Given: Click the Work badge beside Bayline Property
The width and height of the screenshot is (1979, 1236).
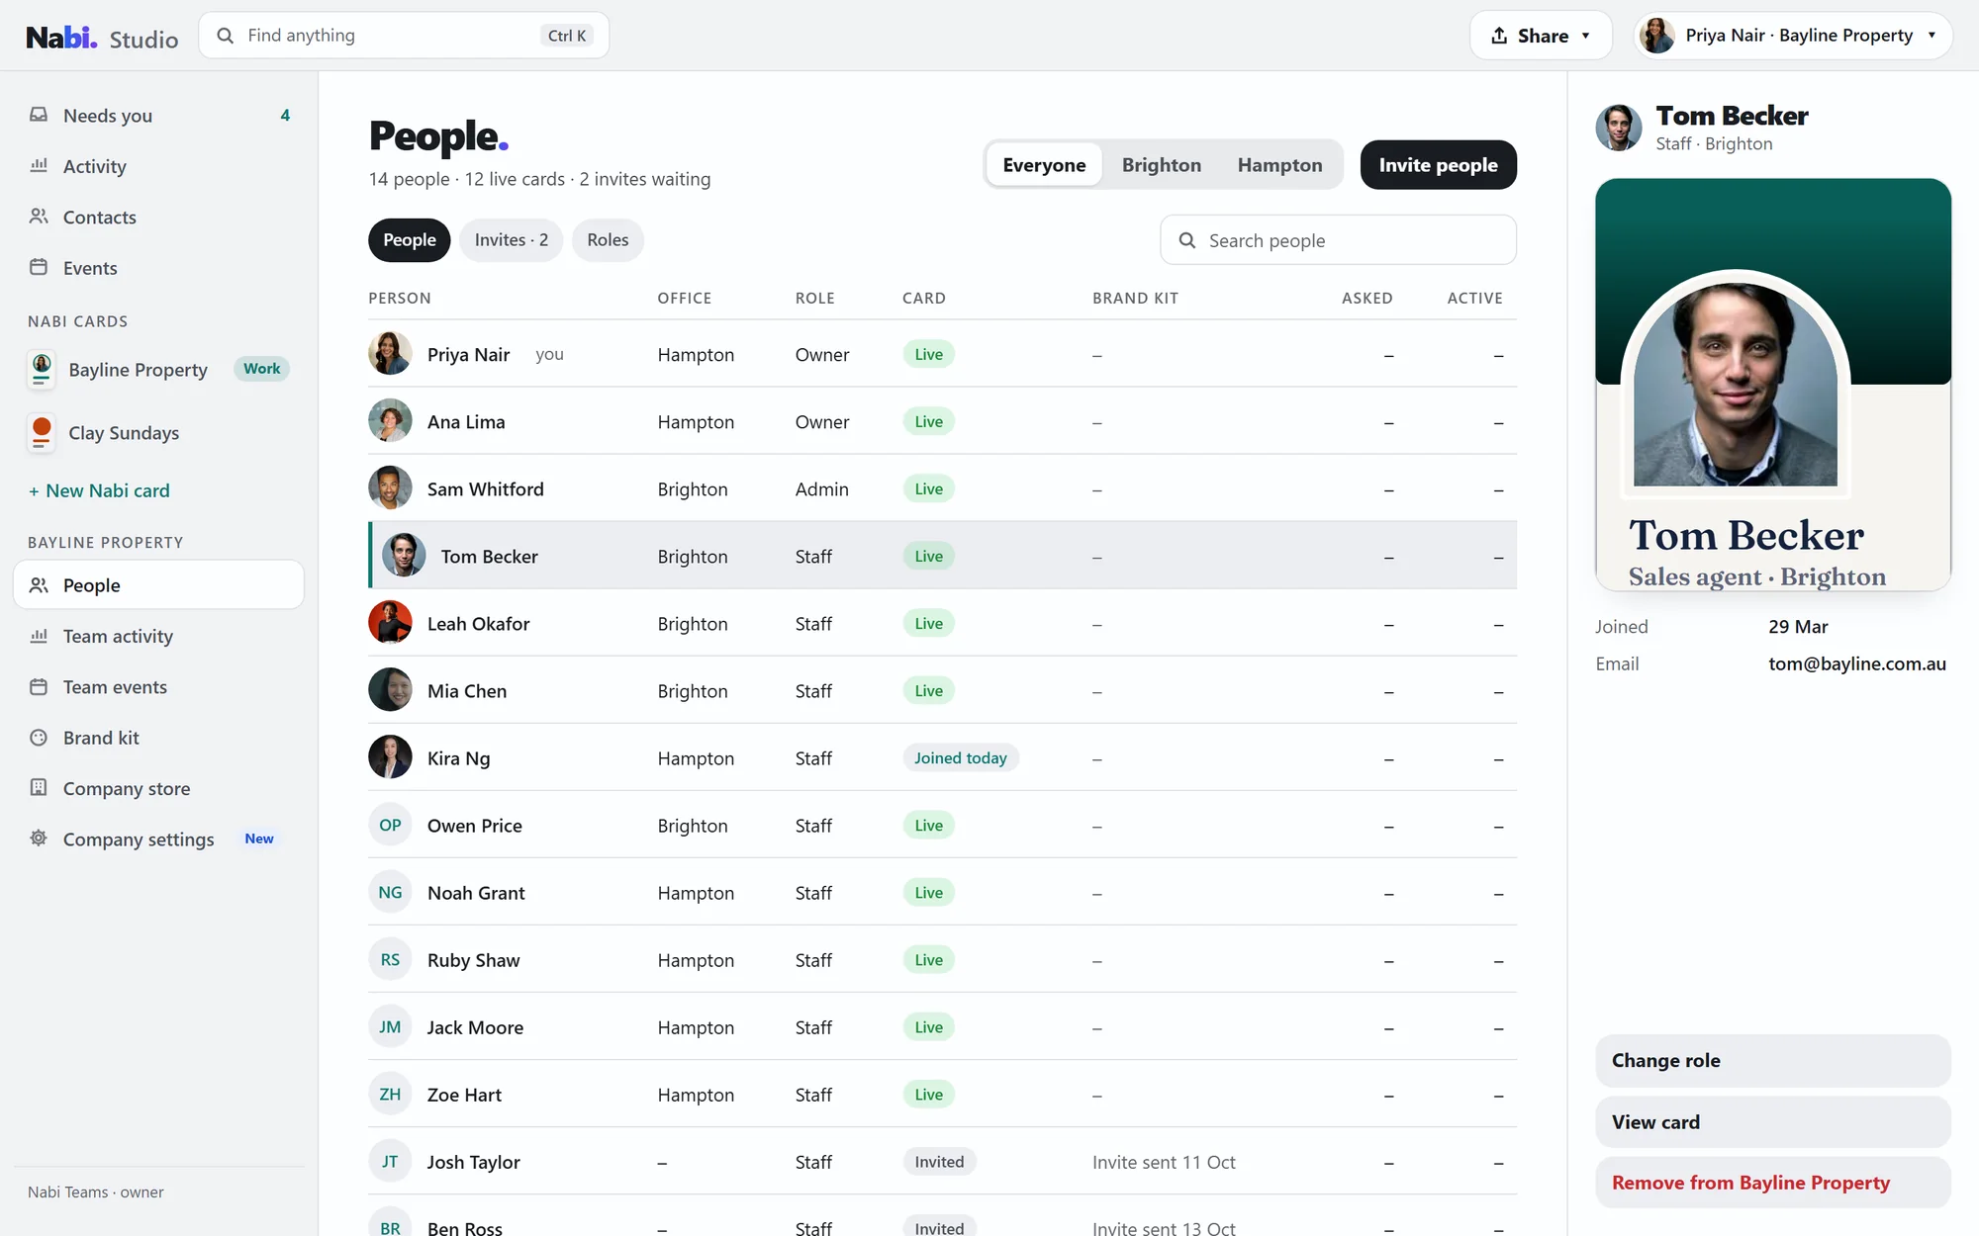Looking at the screenshot, I should [x=261, y=369].
